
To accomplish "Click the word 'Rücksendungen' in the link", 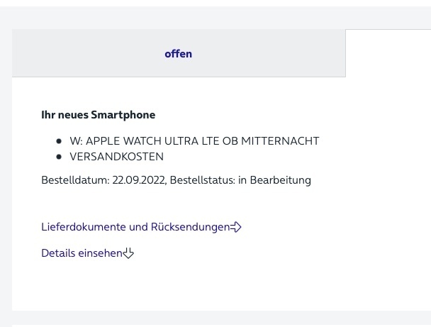I will (x=190, y=227).
